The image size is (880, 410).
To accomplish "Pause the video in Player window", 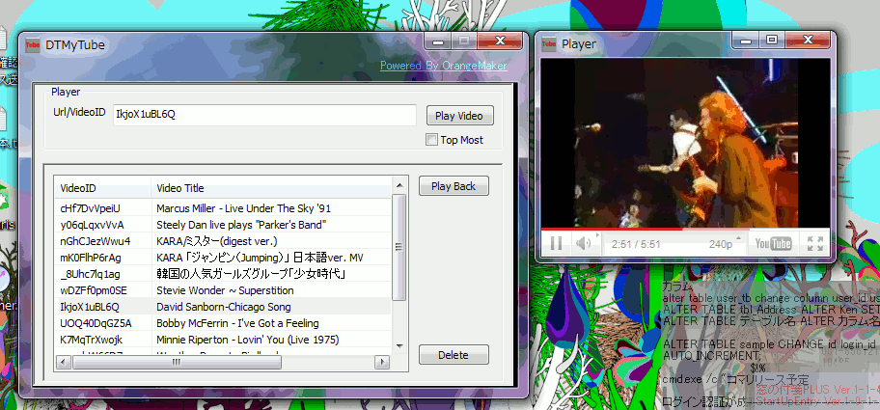I will pyautogui.click(x=556, y=243).
